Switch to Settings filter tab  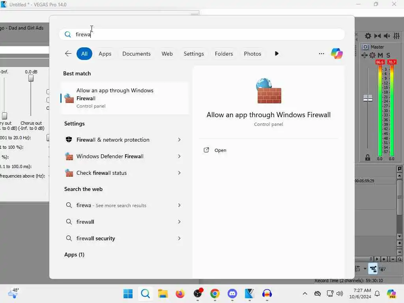pyautogui.click(x=194, y=54)
